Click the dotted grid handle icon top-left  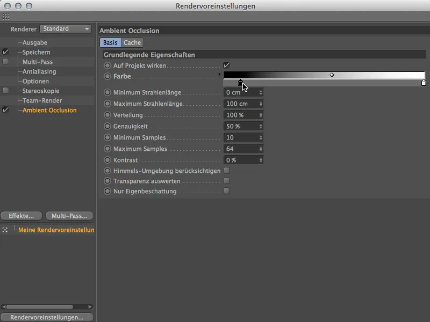pyautogui.click(x=5, y=16)
